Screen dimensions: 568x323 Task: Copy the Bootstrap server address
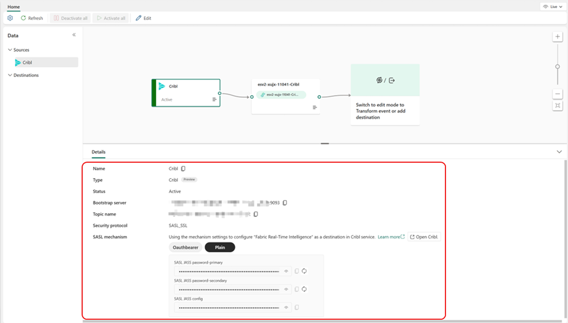click(x=285, y=202)
